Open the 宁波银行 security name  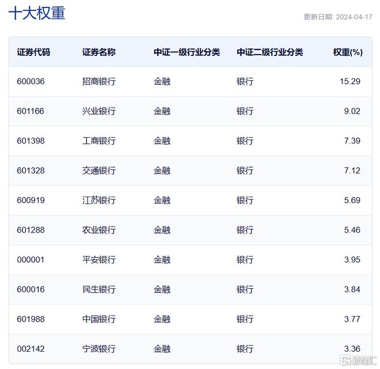click(x=99, y=349)
